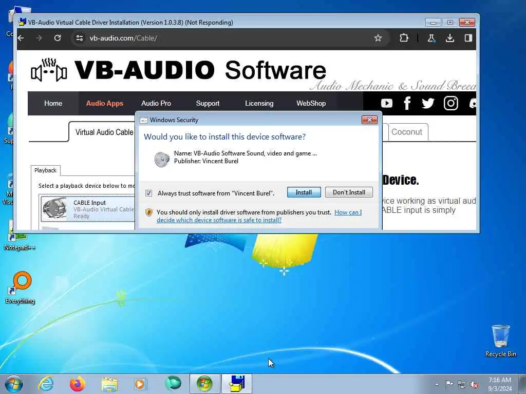526x394 pixels.
Task: Show hidden tray icons arrow
Action: pos(437,384)
